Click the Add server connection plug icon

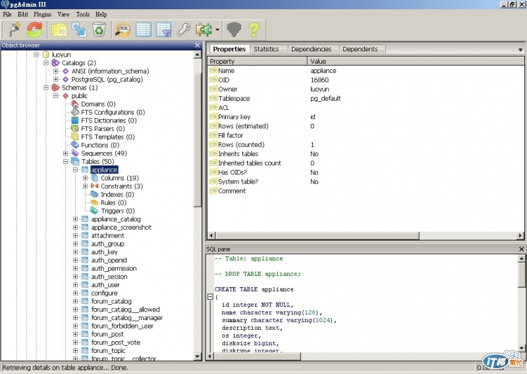[14, 30]
